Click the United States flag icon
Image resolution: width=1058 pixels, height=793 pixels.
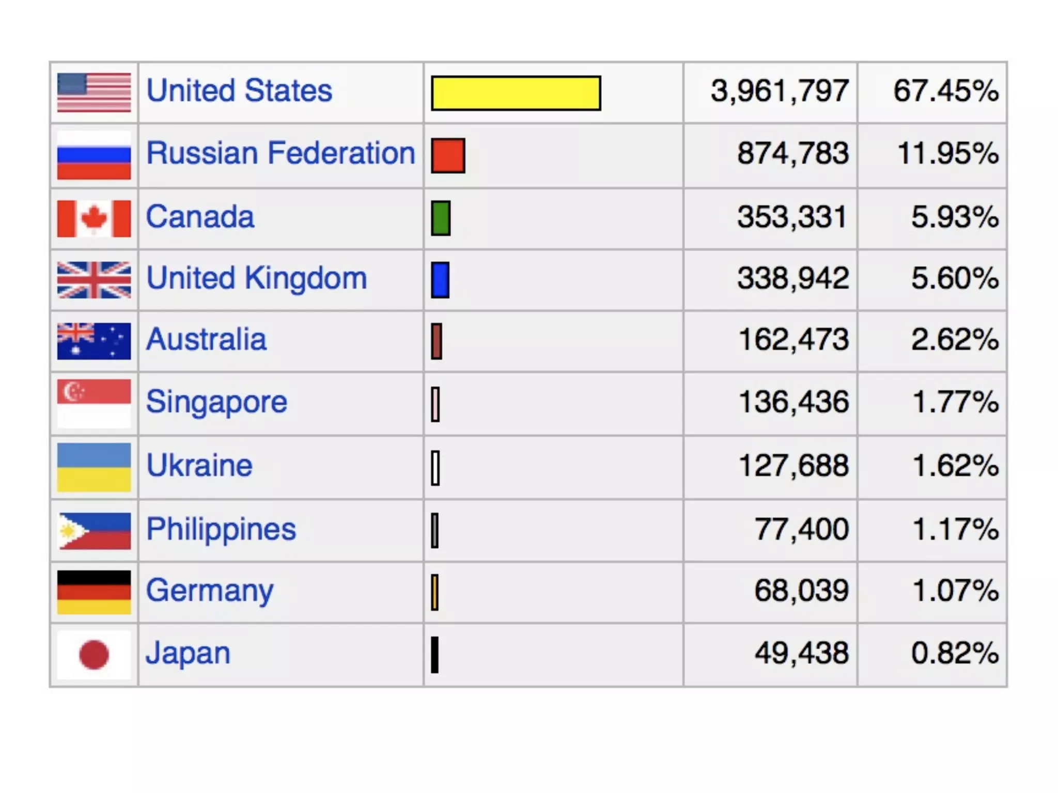pos(94,92)
